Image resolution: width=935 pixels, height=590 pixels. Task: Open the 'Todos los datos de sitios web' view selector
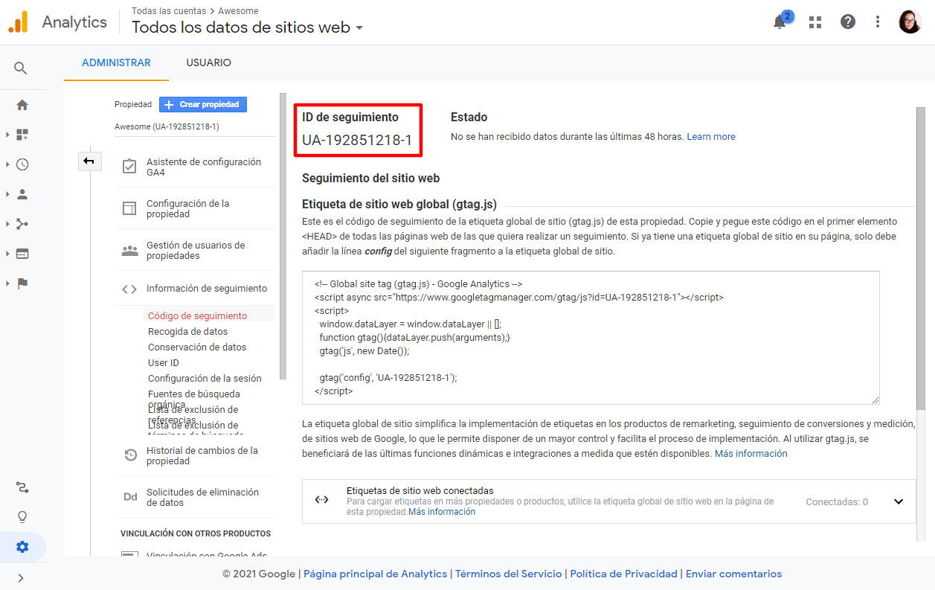248,28
